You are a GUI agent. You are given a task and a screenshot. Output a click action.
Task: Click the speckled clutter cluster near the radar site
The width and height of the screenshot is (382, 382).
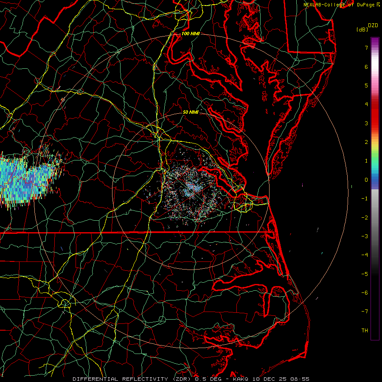(x=191, y=190)
